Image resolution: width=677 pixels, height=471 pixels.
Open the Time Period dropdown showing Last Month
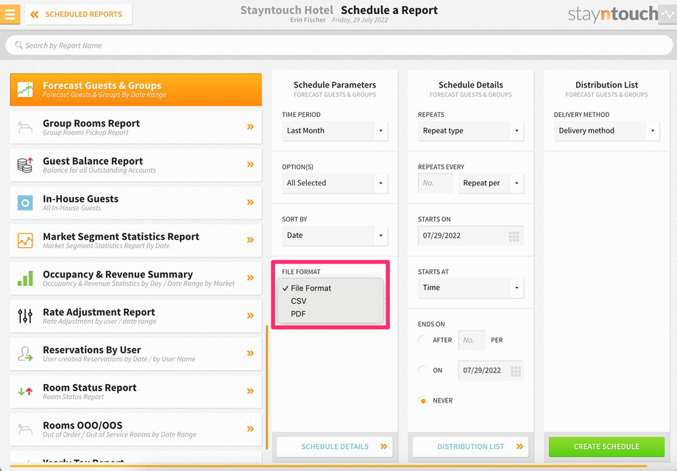[335, 131]
